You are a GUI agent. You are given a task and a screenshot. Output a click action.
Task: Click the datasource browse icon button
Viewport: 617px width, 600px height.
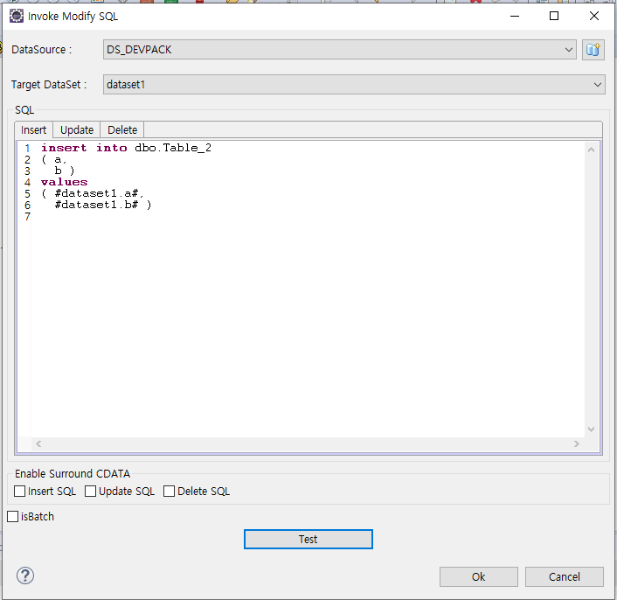(x=593, y=50)
